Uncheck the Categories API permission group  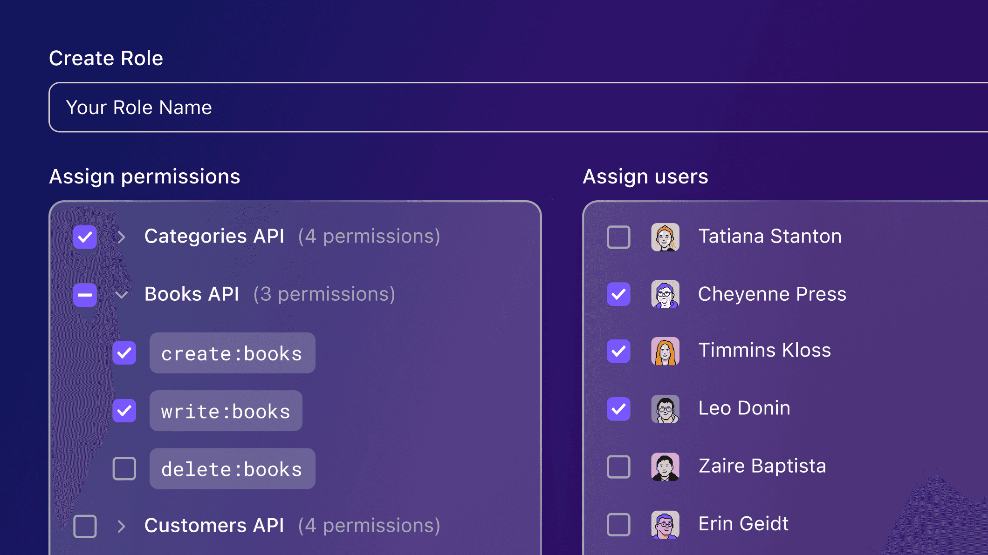click(x=85, y=237)
